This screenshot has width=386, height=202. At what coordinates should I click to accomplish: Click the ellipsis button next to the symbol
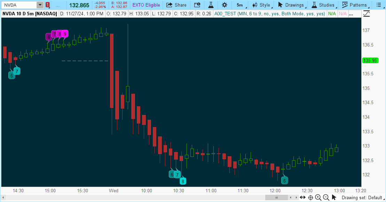[x=58, y=5]
